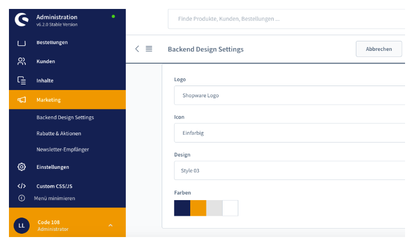Select the orange color swatch
Viewport: 414px width, 246px height.
tap(198, 208)
